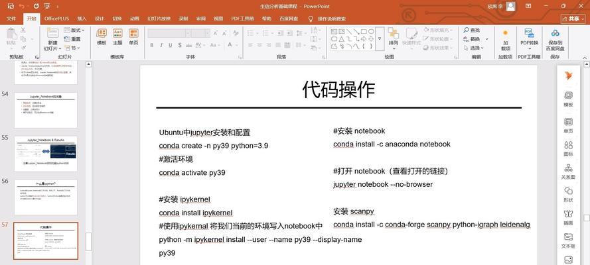Toggle align text left
This screenshot has height=265, width=590.
250,45
